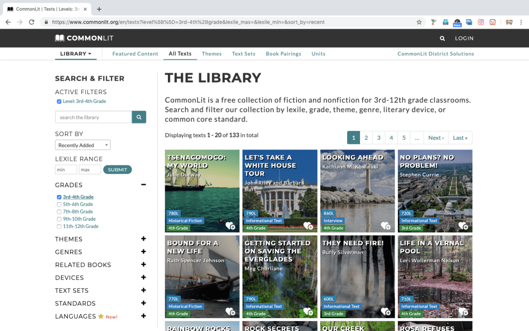Open the Book Pairings tab

283,54
